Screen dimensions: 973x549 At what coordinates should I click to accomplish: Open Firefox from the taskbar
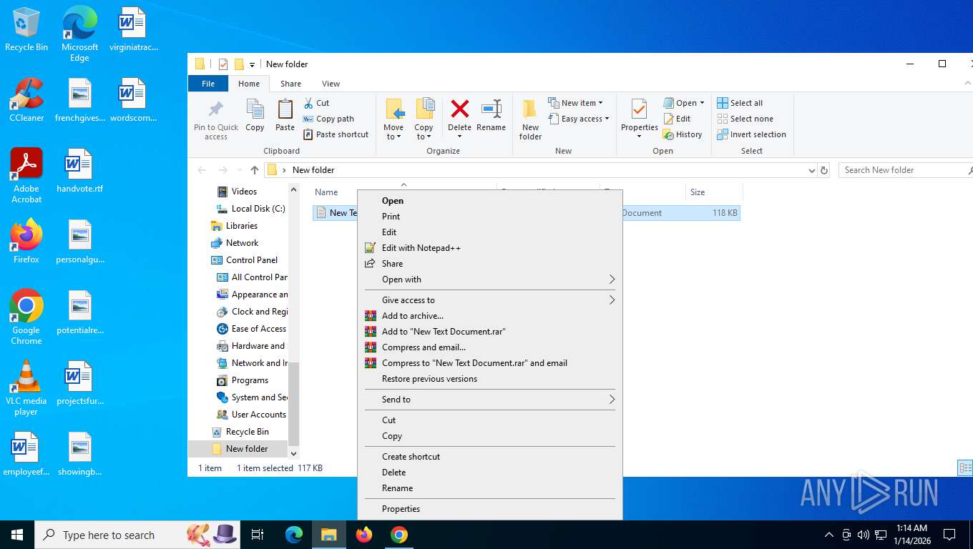pyautogui.click(x=364, y=535)
